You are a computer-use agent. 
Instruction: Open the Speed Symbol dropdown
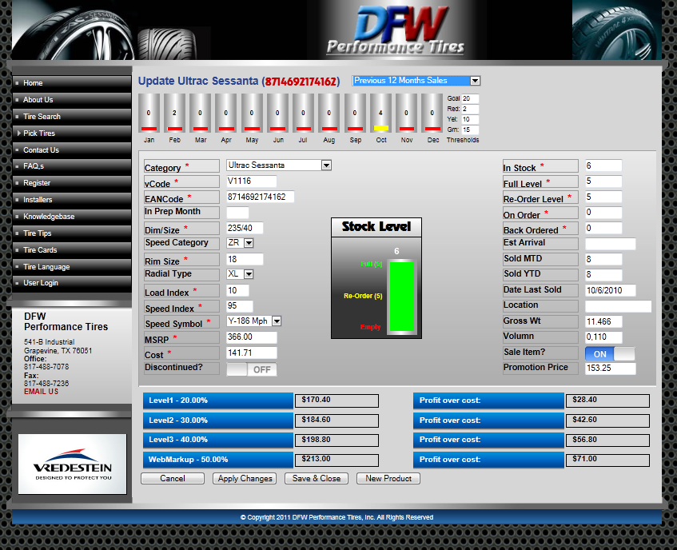[x=254, y=321]
